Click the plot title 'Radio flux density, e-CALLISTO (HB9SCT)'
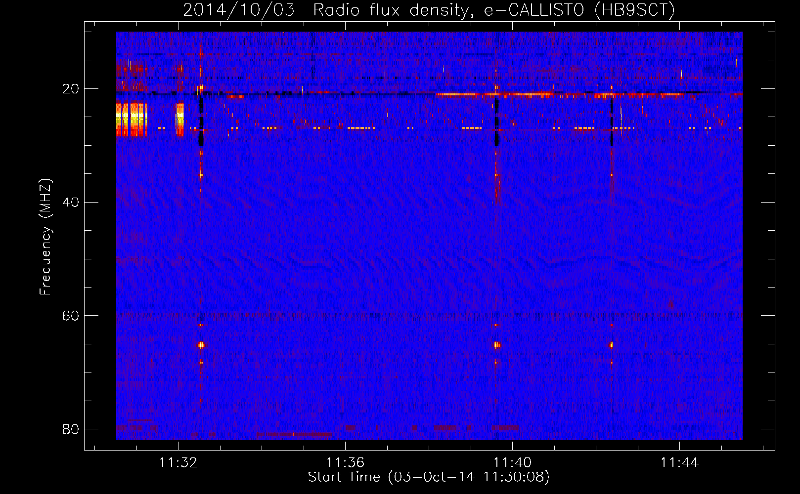The image size is (800, 494). point(493,10)
